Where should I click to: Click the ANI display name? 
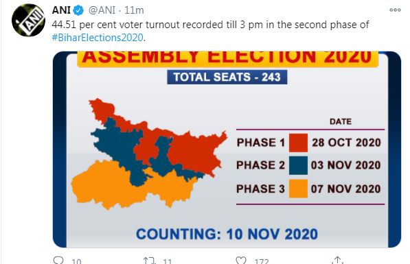(x=61, y=10)
